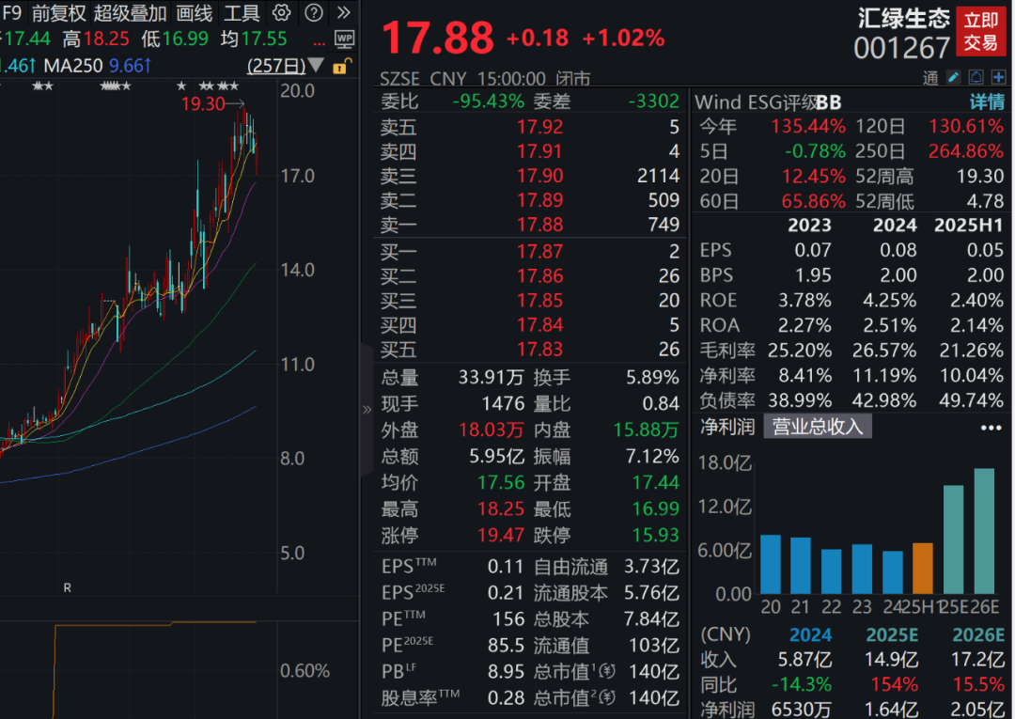
Task: Click the red 立即交易 button
Action: 980,31
